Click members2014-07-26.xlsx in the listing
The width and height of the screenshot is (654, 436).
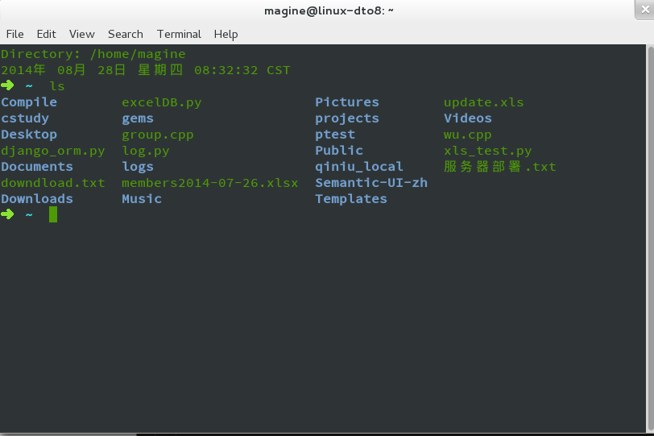[x=209, y=183]
